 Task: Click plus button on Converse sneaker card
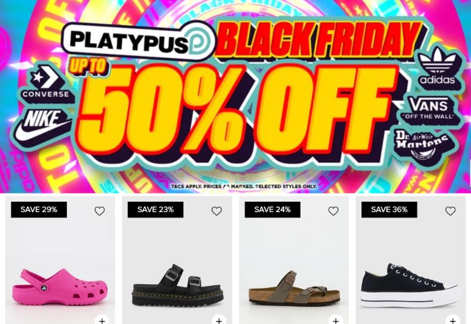point(453,320)
